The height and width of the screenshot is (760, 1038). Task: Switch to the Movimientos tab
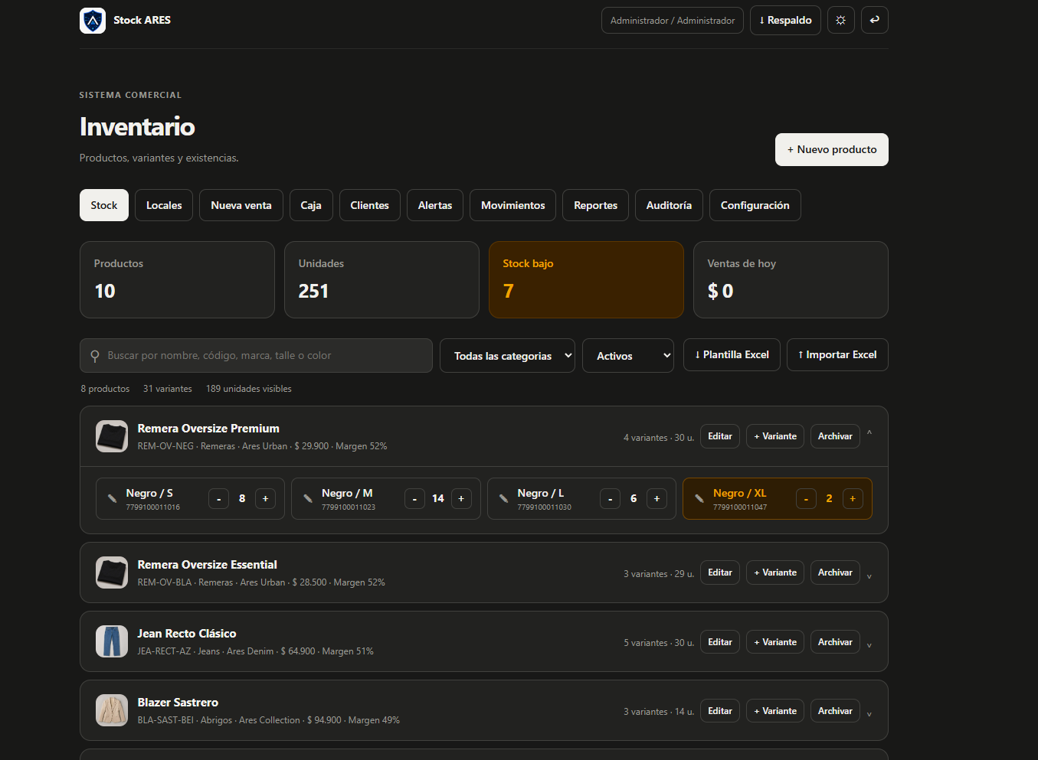pyautogui.click(x=513, y=205)
